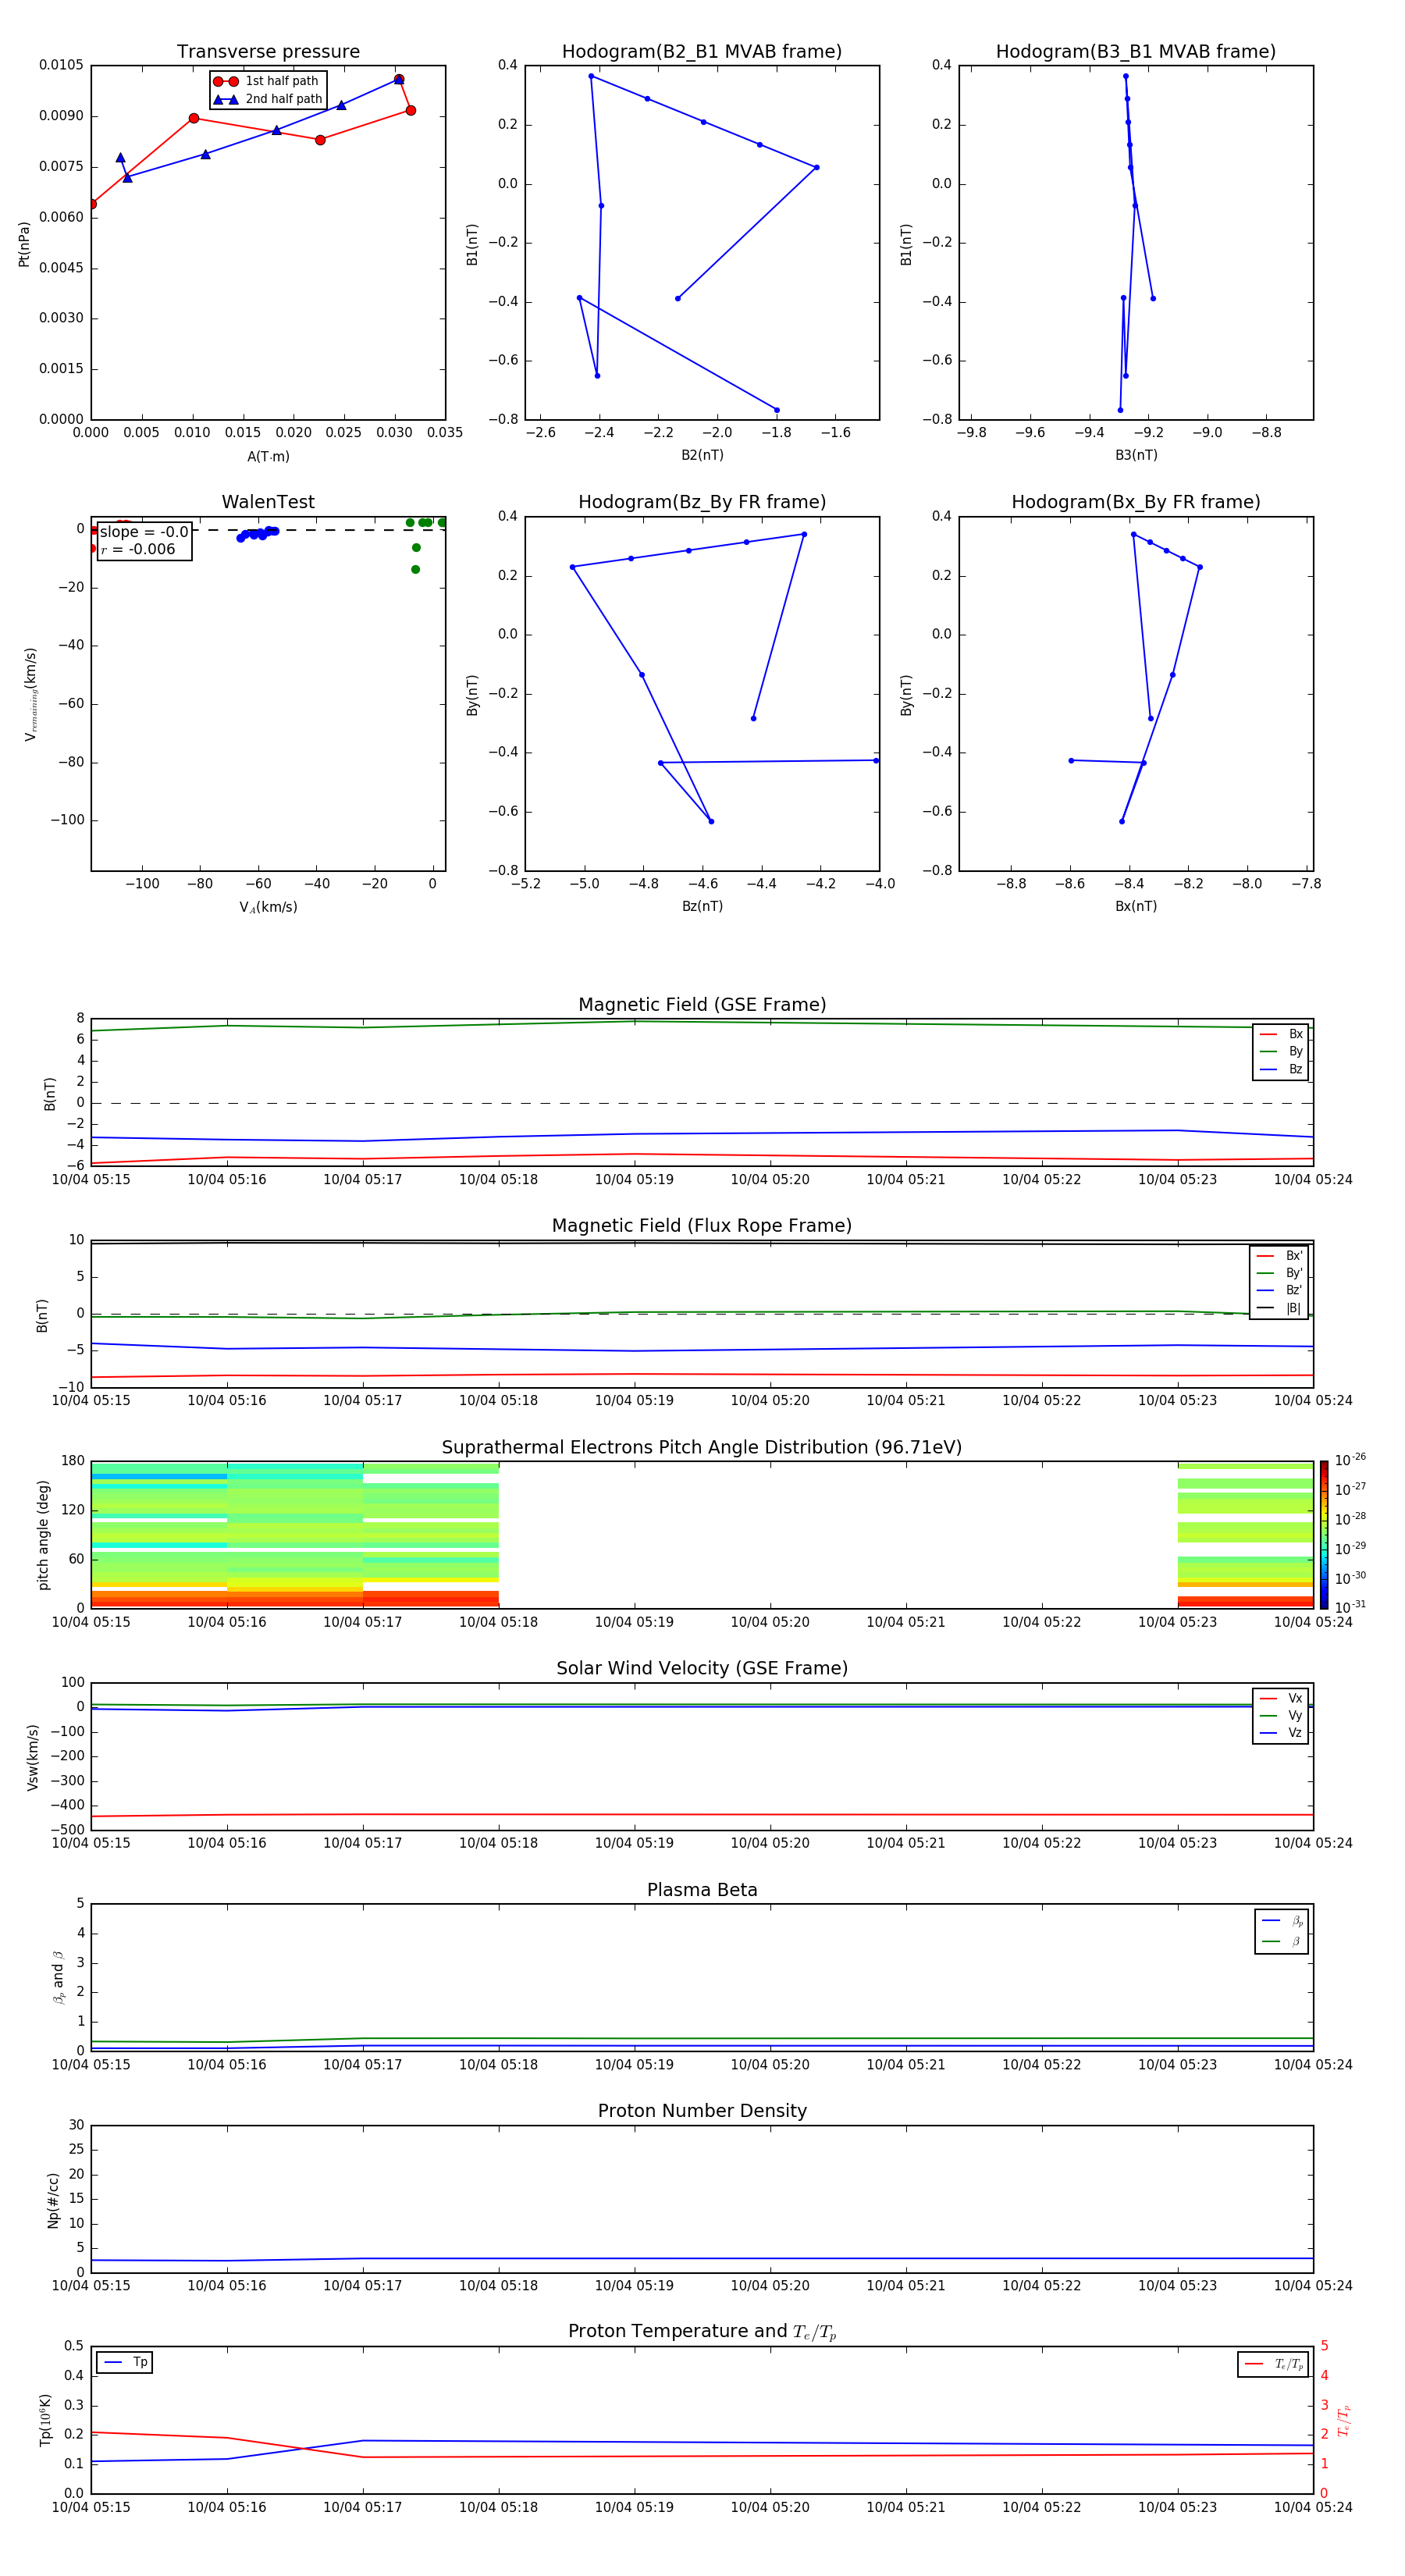This screenshot has width=1405, height=2576.
Task: Click the Suprathermal Electrons Pitch Angle Distribution title
Action: [x=702, y=1448]
